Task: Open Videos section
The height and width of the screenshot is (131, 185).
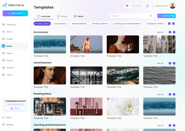Action: tap(7, 53)
